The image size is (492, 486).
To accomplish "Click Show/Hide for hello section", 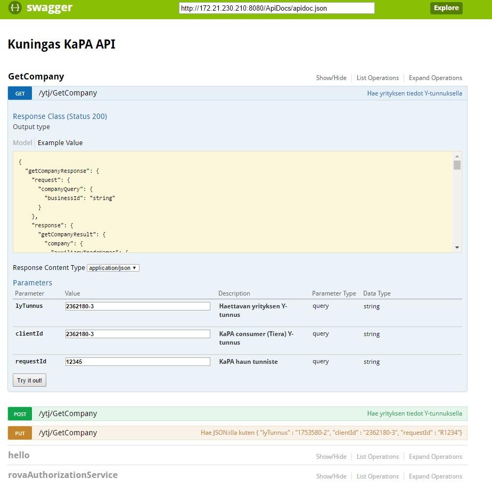I will 331,457.
